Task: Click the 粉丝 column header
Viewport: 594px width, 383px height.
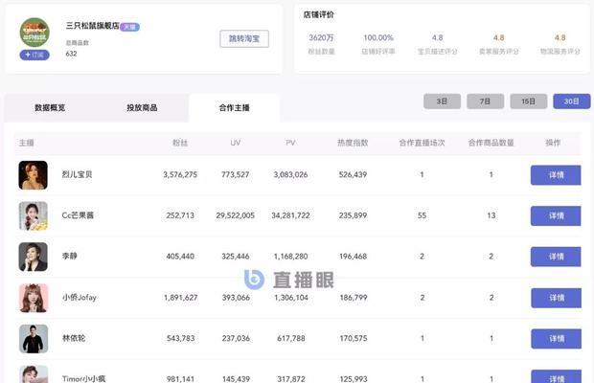Action: point(180,143)
